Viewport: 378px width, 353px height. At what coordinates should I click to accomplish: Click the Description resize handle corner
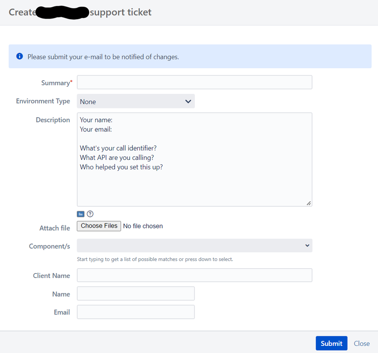(x=309, y=203)
